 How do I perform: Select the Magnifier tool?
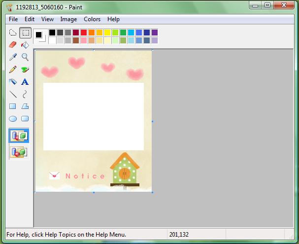[25, 57]
